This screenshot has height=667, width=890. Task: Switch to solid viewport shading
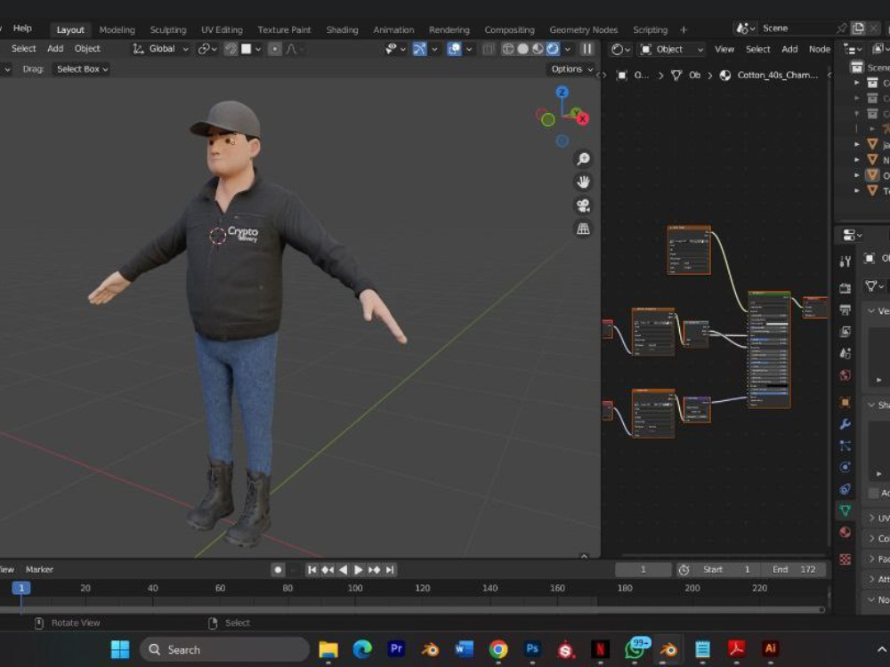click(522, 49)
